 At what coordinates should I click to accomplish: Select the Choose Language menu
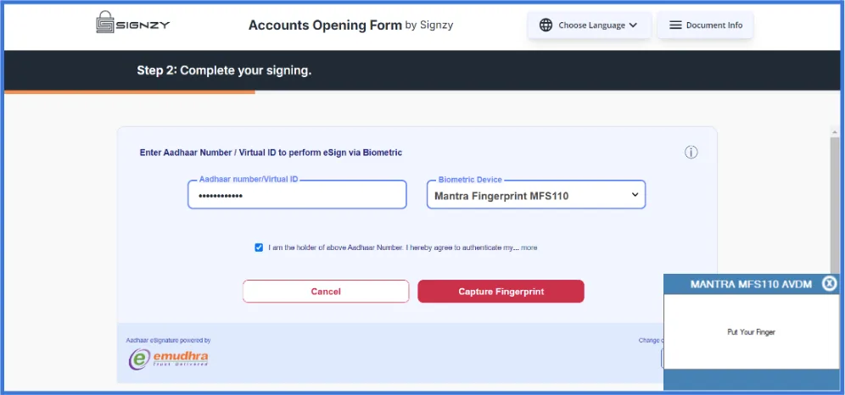(590, 25)
